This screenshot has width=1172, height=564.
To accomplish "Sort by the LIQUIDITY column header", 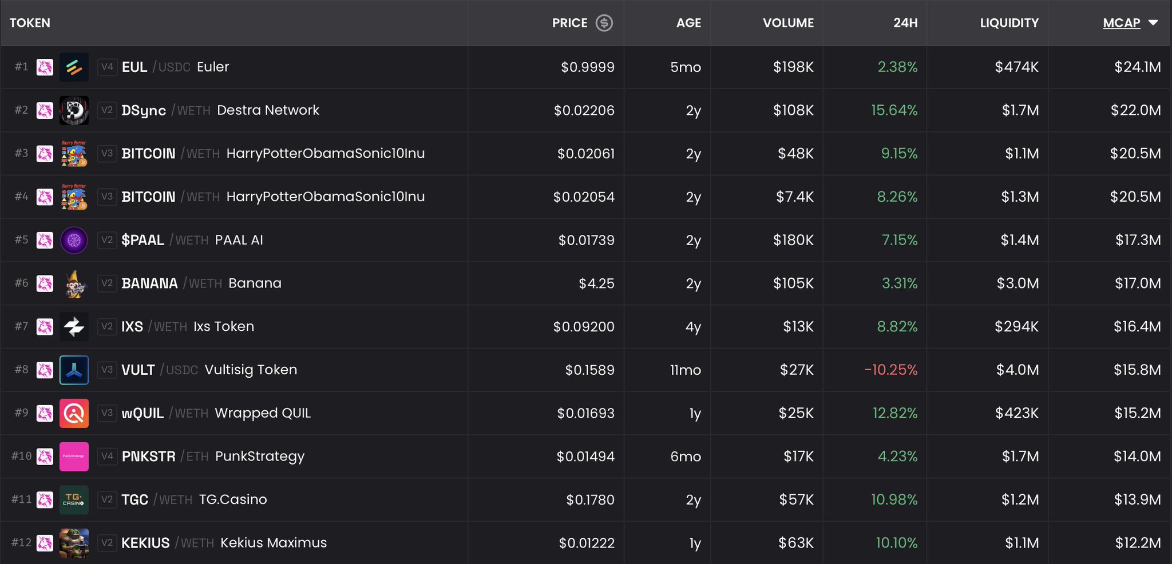I will point(1009,23).
